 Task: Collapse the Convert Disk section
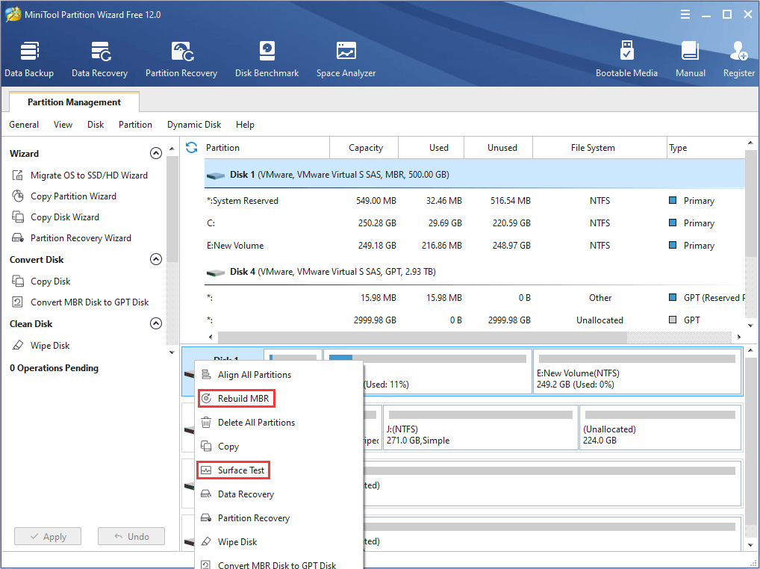click(155, 259)
